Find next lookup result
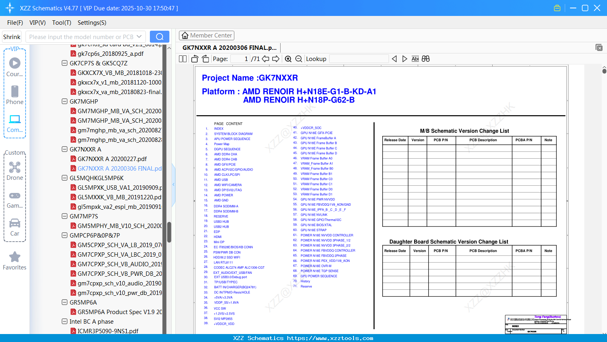The height and width of the screenshot is (342, 607). click(x=405, y=59)
